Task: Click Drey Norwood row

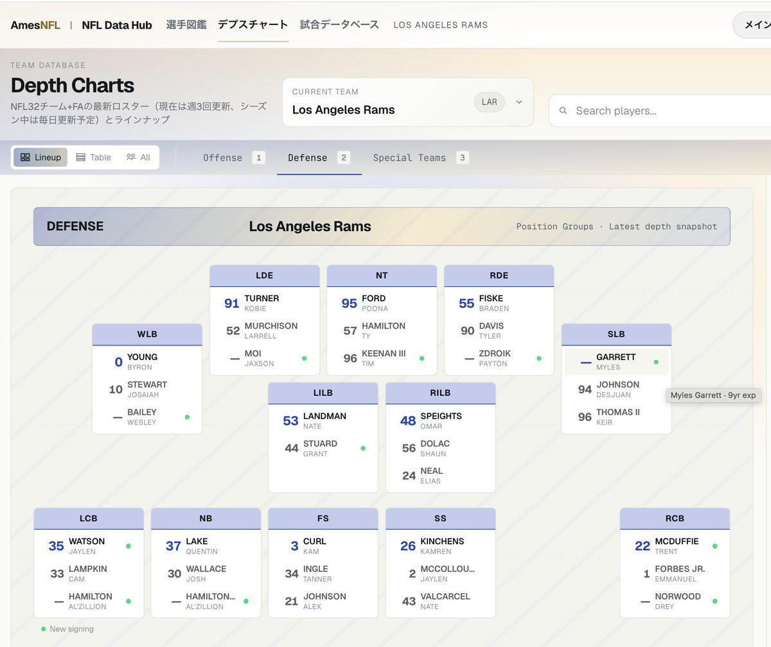Action: [675, 601]
